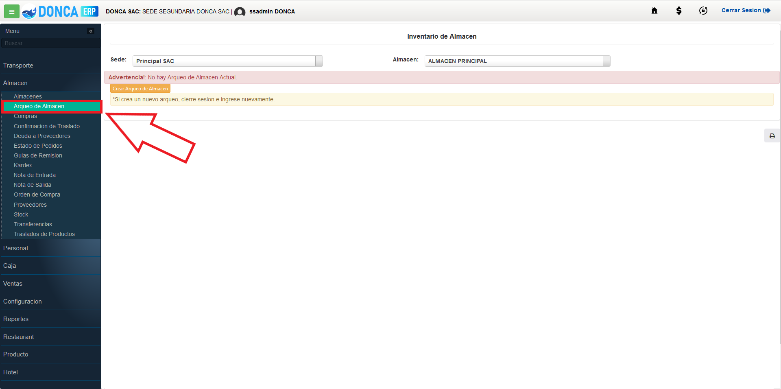Screen dimensions: 781x389
Task: Click the ssadmin DONCA username text
Action: 272,11
